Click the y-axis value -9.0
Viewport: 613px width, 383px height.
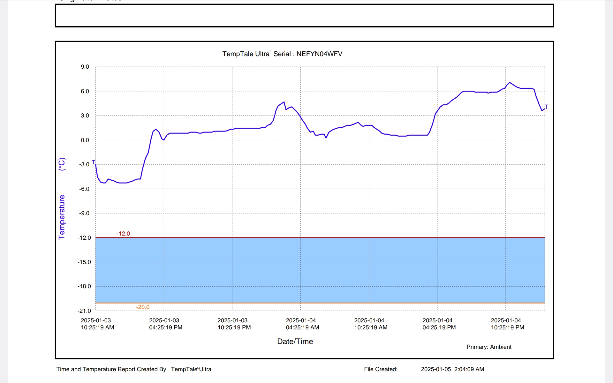click(x=84, y=213)
